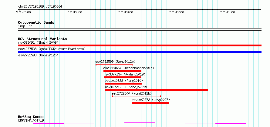Click ruler position 57190400
This screenshot has height=127, width=270.
pos(126,12)
